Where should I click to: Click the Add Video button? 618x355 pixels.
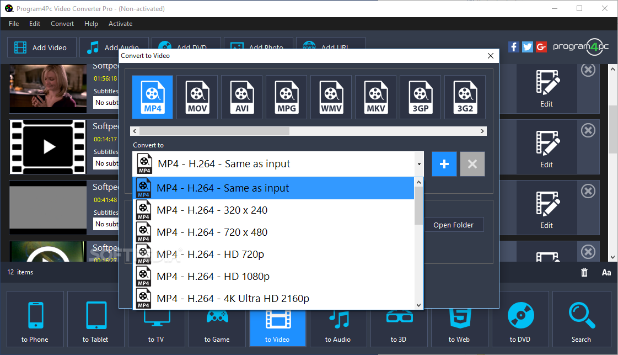pos(42,47)
